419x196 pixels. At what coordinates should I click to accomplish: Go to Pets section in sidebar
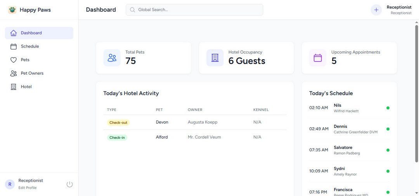tap(25, 60)
